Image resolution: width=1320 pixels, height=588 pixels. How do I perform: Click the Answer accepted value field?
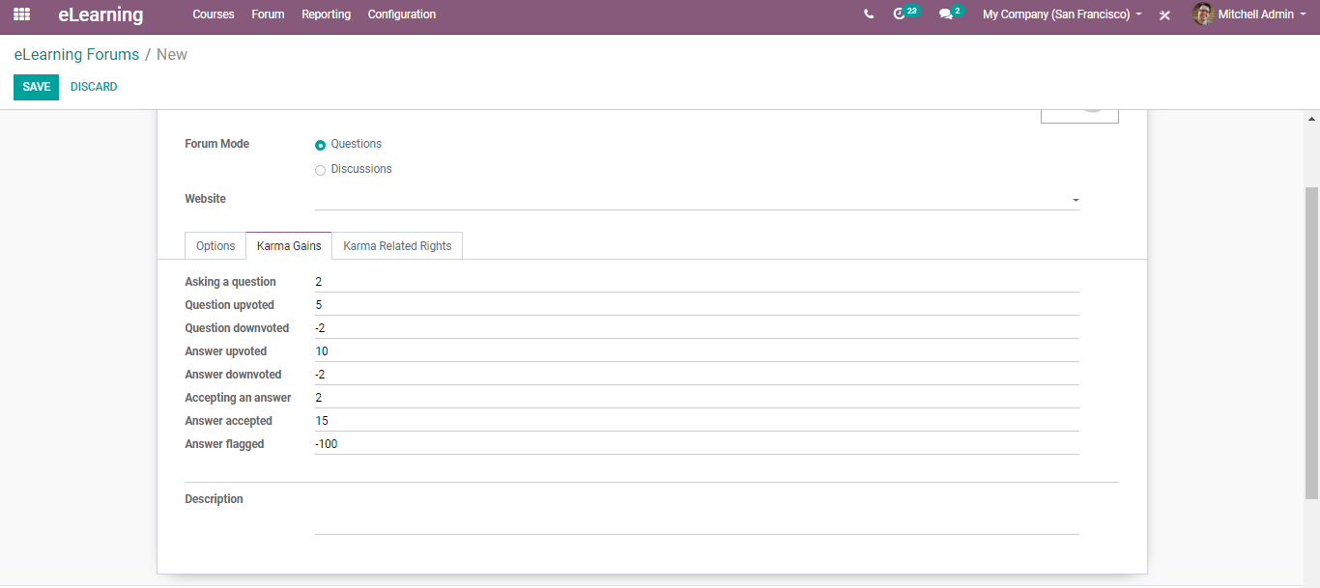click(697, 421)
